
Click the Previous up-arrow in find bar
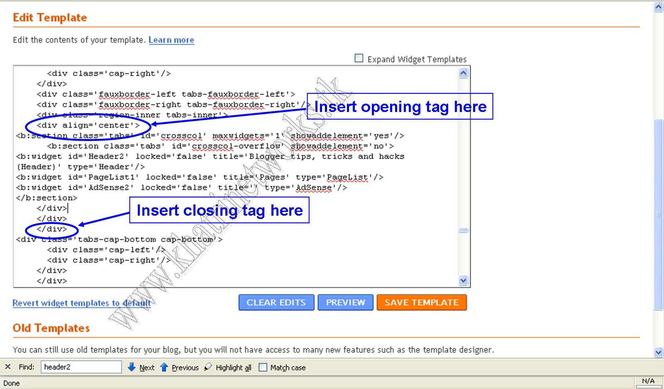[x=164, y=367]
